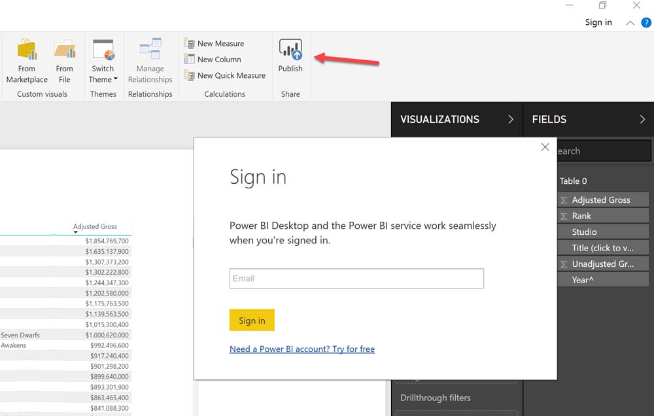
Task: Focus the Email input field
Action: [356, 278]
